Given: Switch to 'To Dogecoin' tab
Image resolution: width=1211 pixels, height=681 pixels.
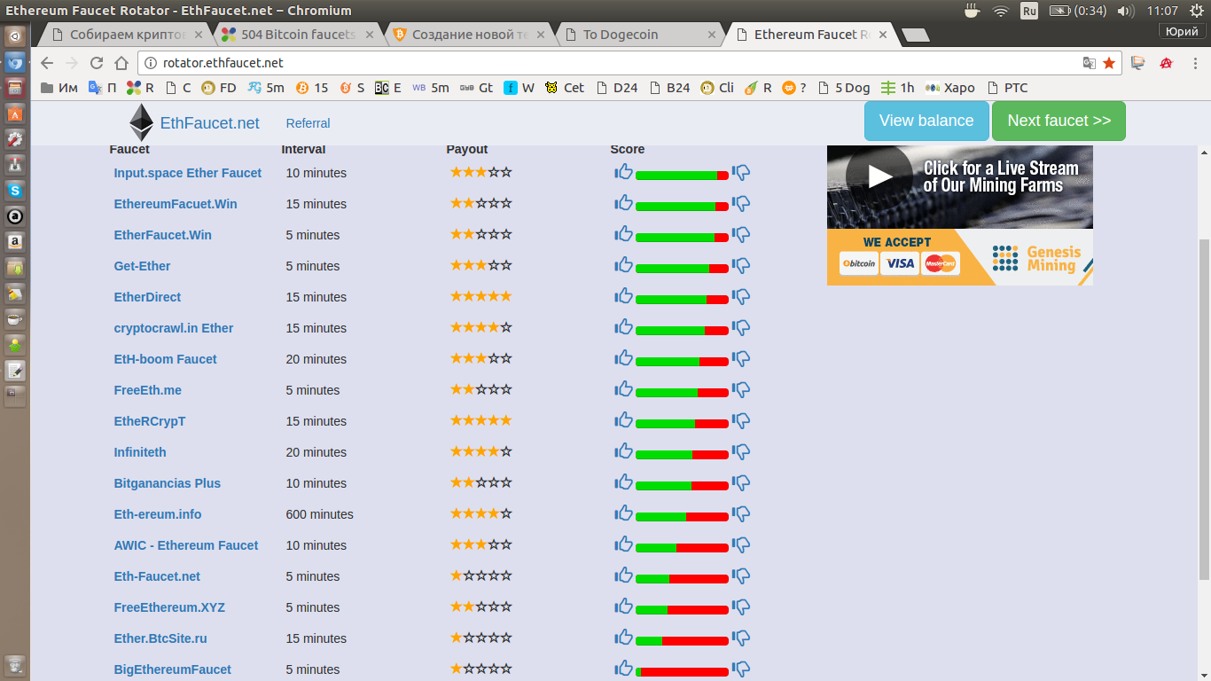Looking at the screenshot, I should [639, 35].
